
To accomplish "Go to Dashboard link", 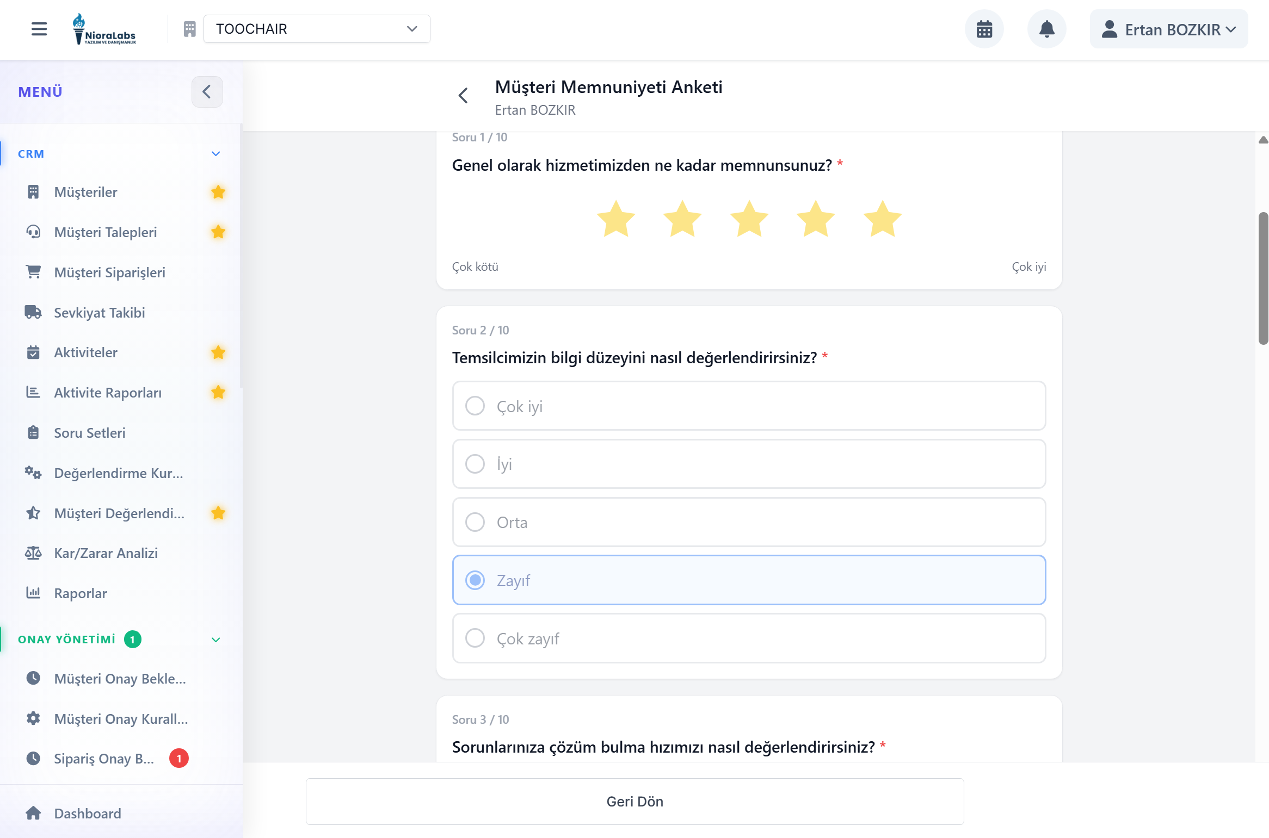I will [x=88, y=814].
